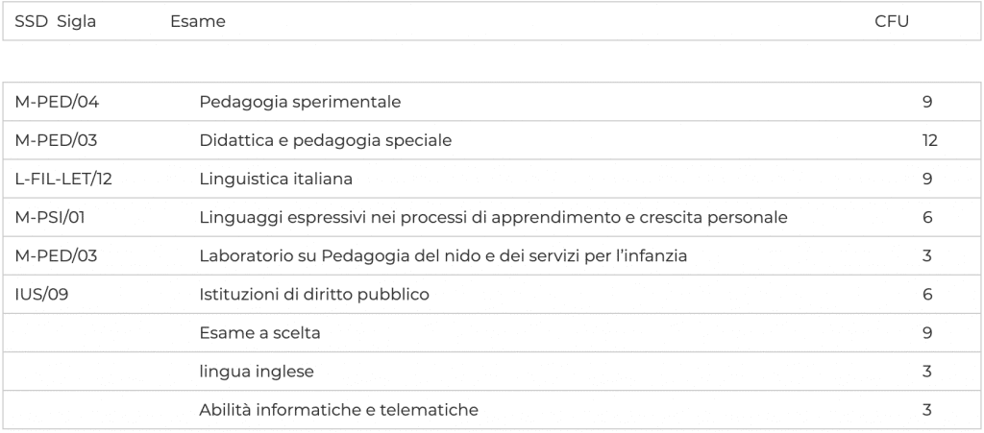Select the M-PSI/01 code
Viewport: 984px width, 433px height.
[x=50, y=217]
